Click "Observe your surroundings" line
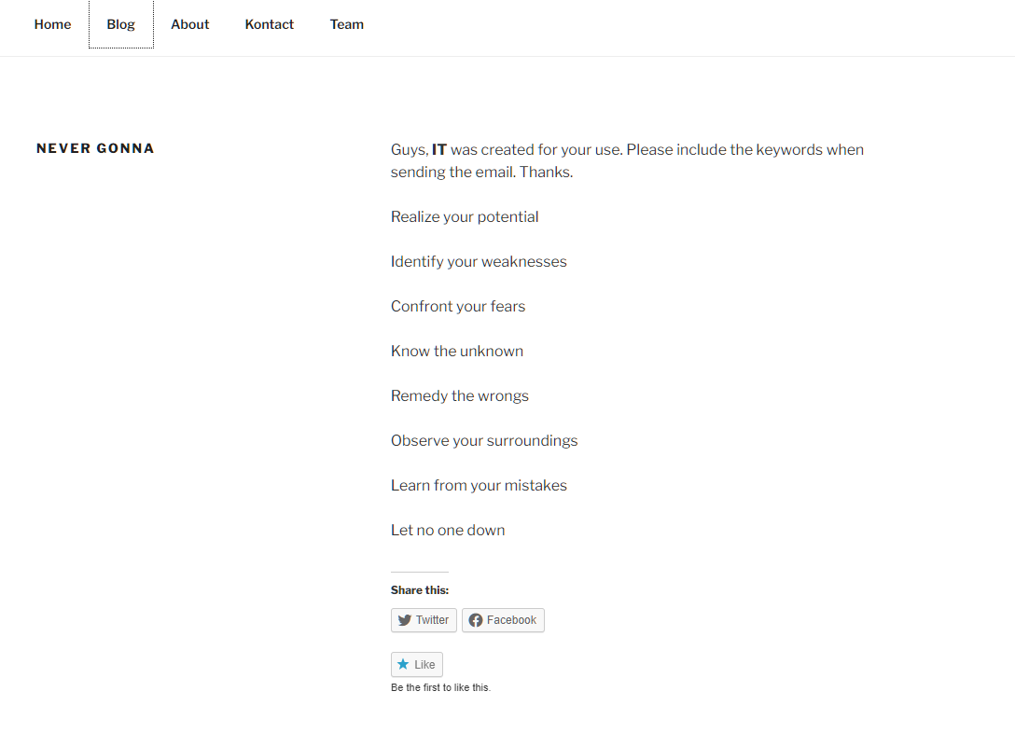 point(484,440)
